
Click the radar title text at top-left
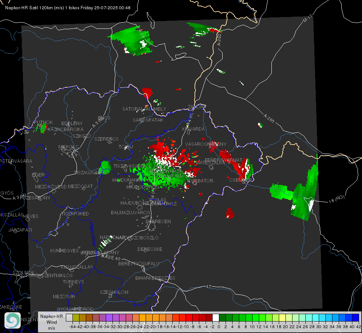point(68,8)
